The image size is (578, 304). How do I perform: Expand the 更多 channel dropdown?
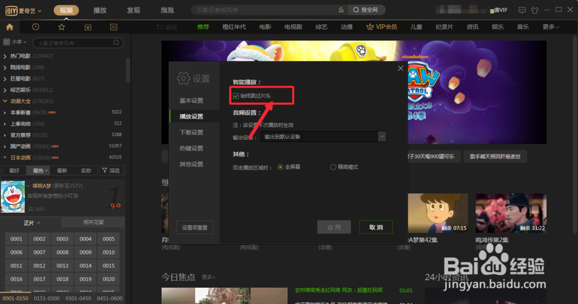coord(551,27)
